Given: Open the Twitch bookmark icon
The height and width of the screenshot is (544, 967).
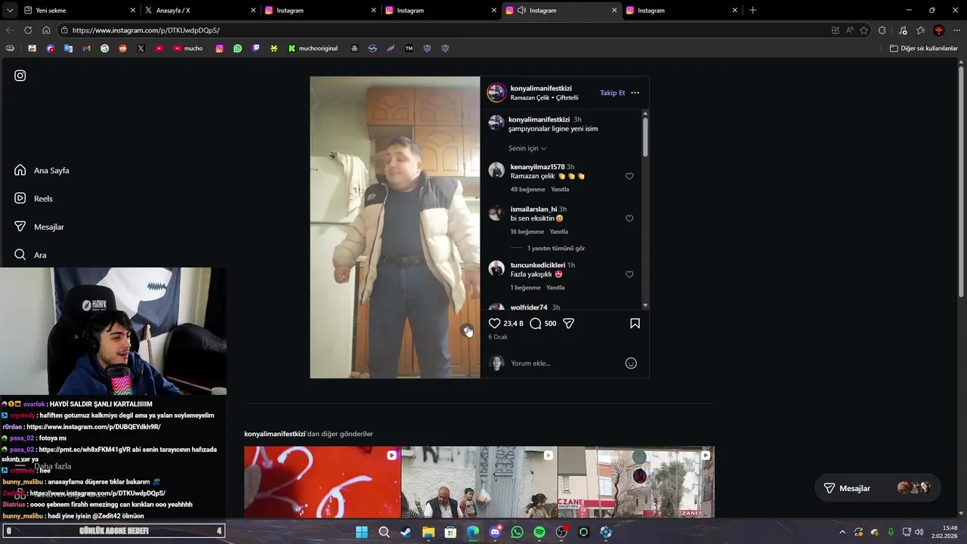Looking at the screenshot, I should point(256,48).
